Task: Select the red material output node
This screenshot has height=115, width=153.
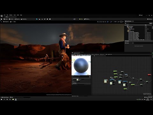Action: click(x=149, y=75)
